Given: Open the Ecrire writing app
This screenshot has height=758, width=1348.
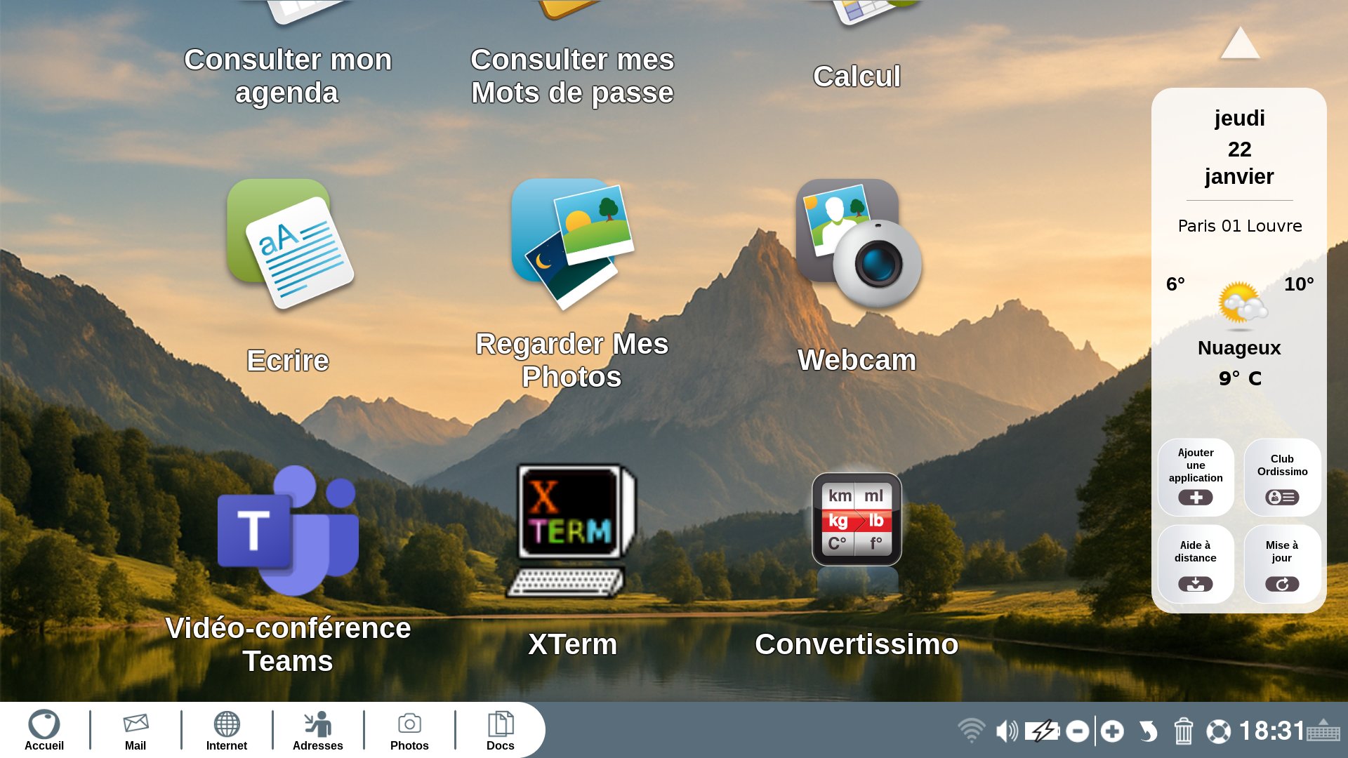Looking at the screenshot, I should pyautogui.click(x=289, y=244).
